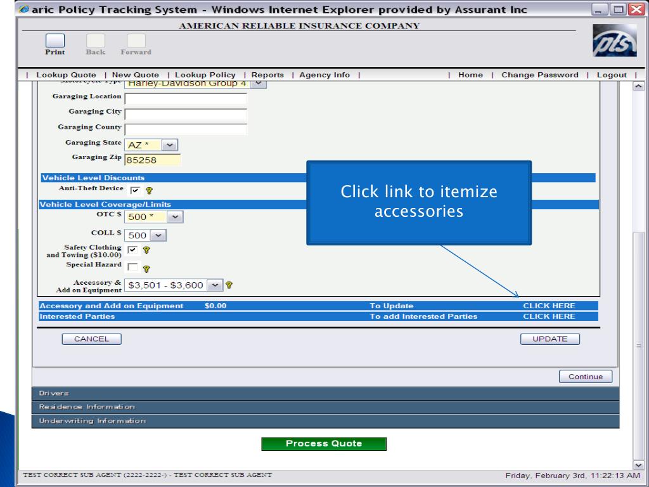Go to Home page
649x487 pixels.
pyautogui.click(x=471, y=75)
